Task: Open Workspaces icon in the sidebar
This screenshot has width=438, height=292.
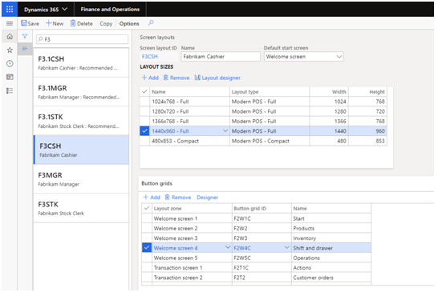Action: (x=10, y=77)
